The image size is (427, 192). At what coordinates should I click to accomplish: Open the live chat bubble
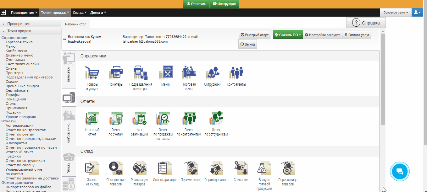click(x=400, y=171)
